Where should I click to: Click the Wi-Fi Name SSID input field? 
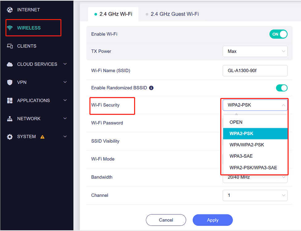[x=255, y=71]
